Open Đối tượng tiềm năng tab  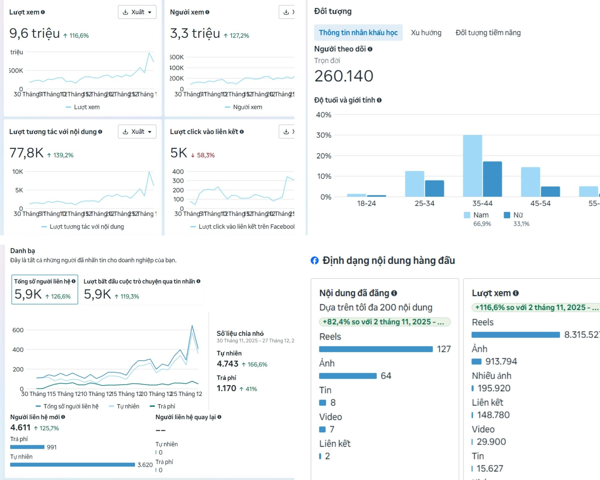pos(488,33)
